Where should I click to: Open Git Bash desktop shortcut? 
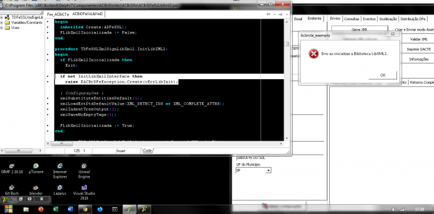12,190
